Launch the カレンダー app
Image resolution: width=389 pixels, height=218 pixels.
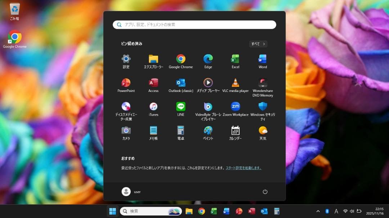(x=235, y=131)
